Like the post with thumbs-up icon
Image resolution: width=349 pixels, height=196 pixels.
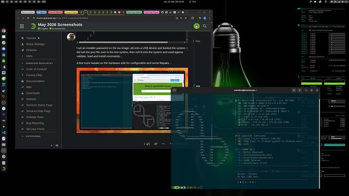(x=148, y=144)
